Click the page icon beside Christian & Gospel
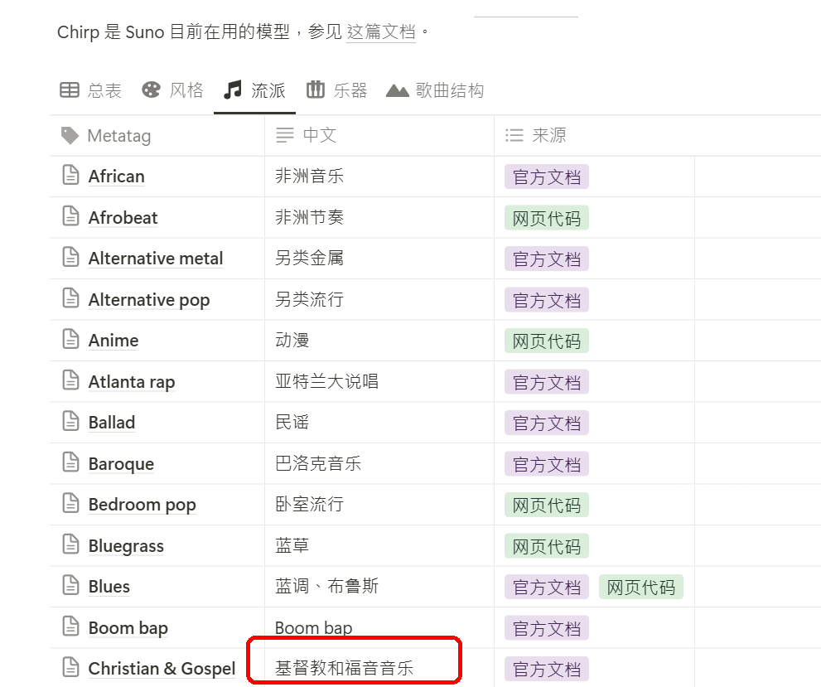The width and height of the screenshot is (821, 687). point(70,667)
